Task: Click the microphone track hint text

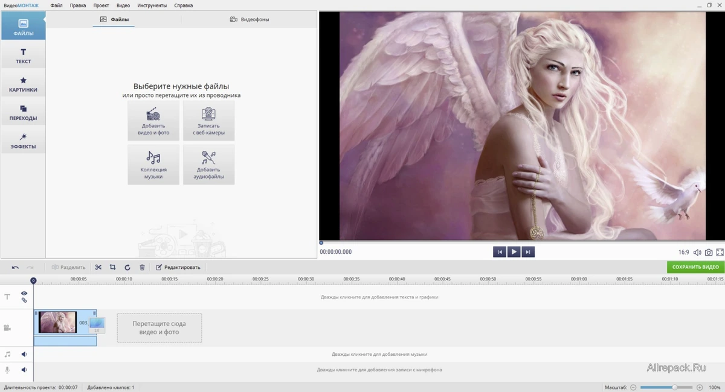Action: (379, 370)
